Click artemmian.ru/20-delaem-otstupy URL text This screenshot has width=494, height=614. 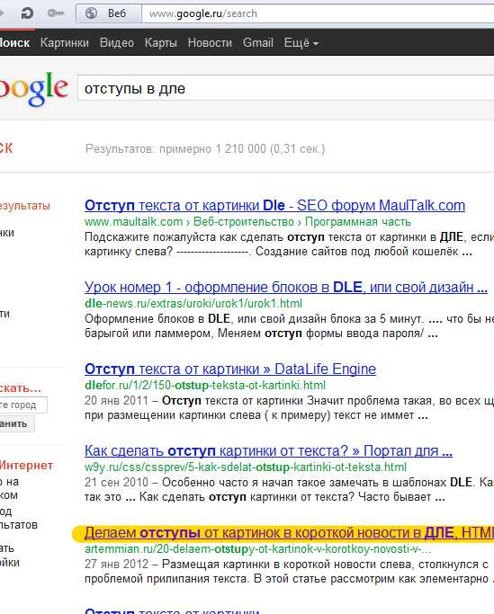tap(258, 549)
